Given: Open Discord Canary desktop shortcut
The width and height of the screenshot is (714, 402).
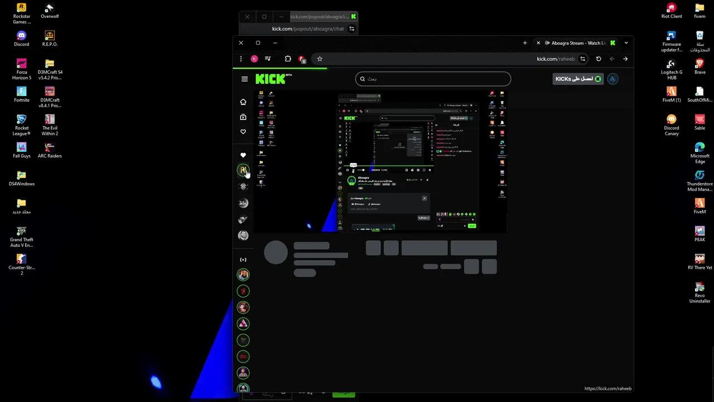Looking at the screenshot, I should pyautogui.click(x=672, y=126).
